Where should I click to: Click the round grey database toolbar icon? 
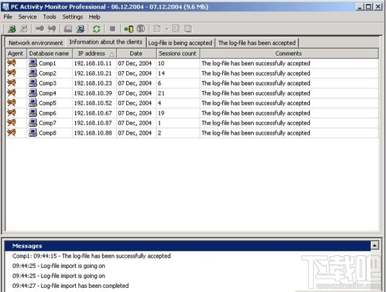(141, 29)
